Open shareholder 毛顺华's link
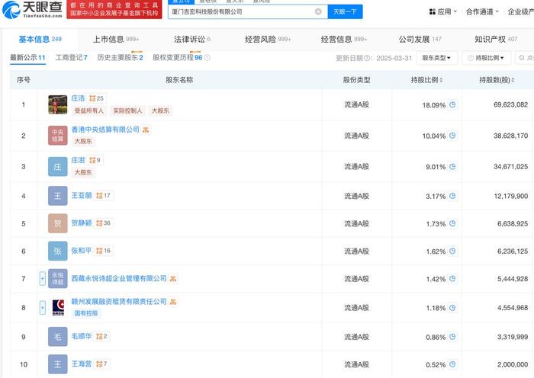 tap(82, 336)
